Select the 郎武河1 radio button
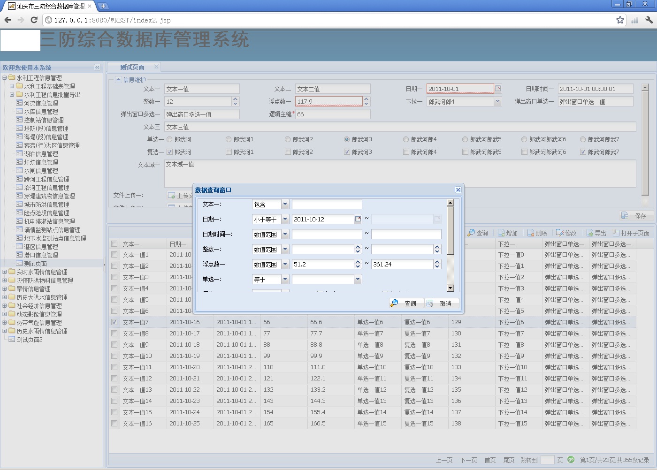 point(229,139)
